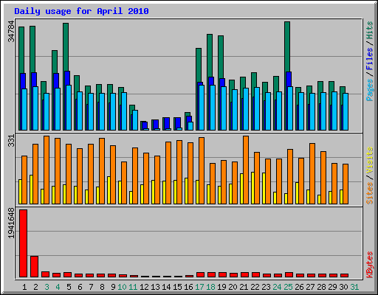Click the green "Hits" legend label
The width and height of the screenshot is (378, 295).
click(x=370, y=30)
